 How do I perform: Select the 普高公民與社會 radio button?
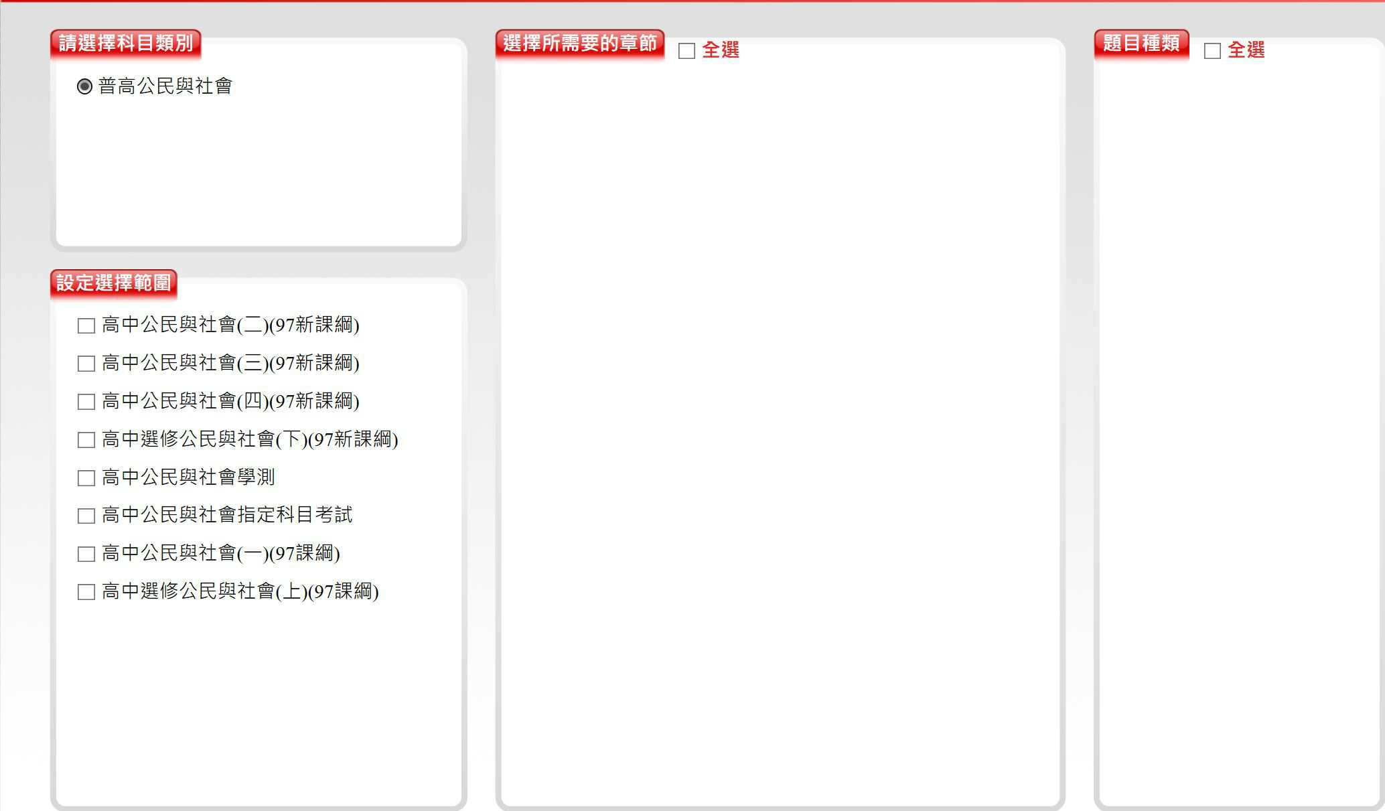coord(84,86)
